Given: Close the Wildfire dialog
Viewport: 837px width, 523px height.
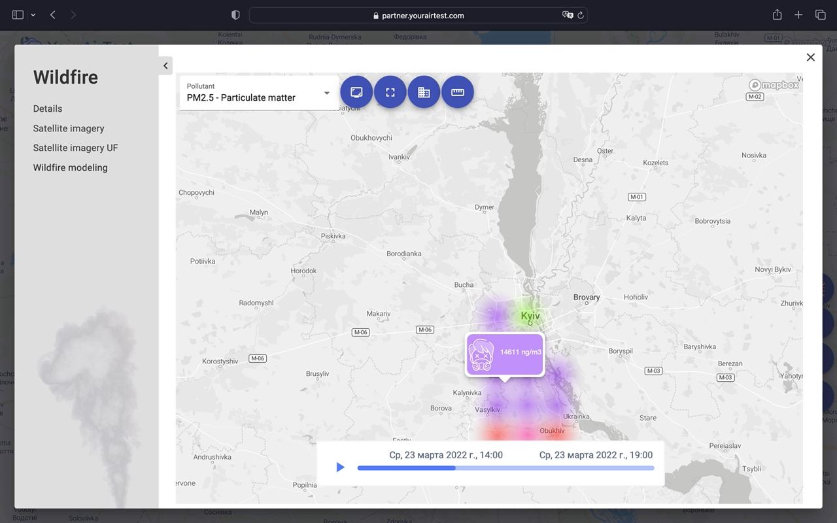Looking at the screenshot, I should click(811, 58).
